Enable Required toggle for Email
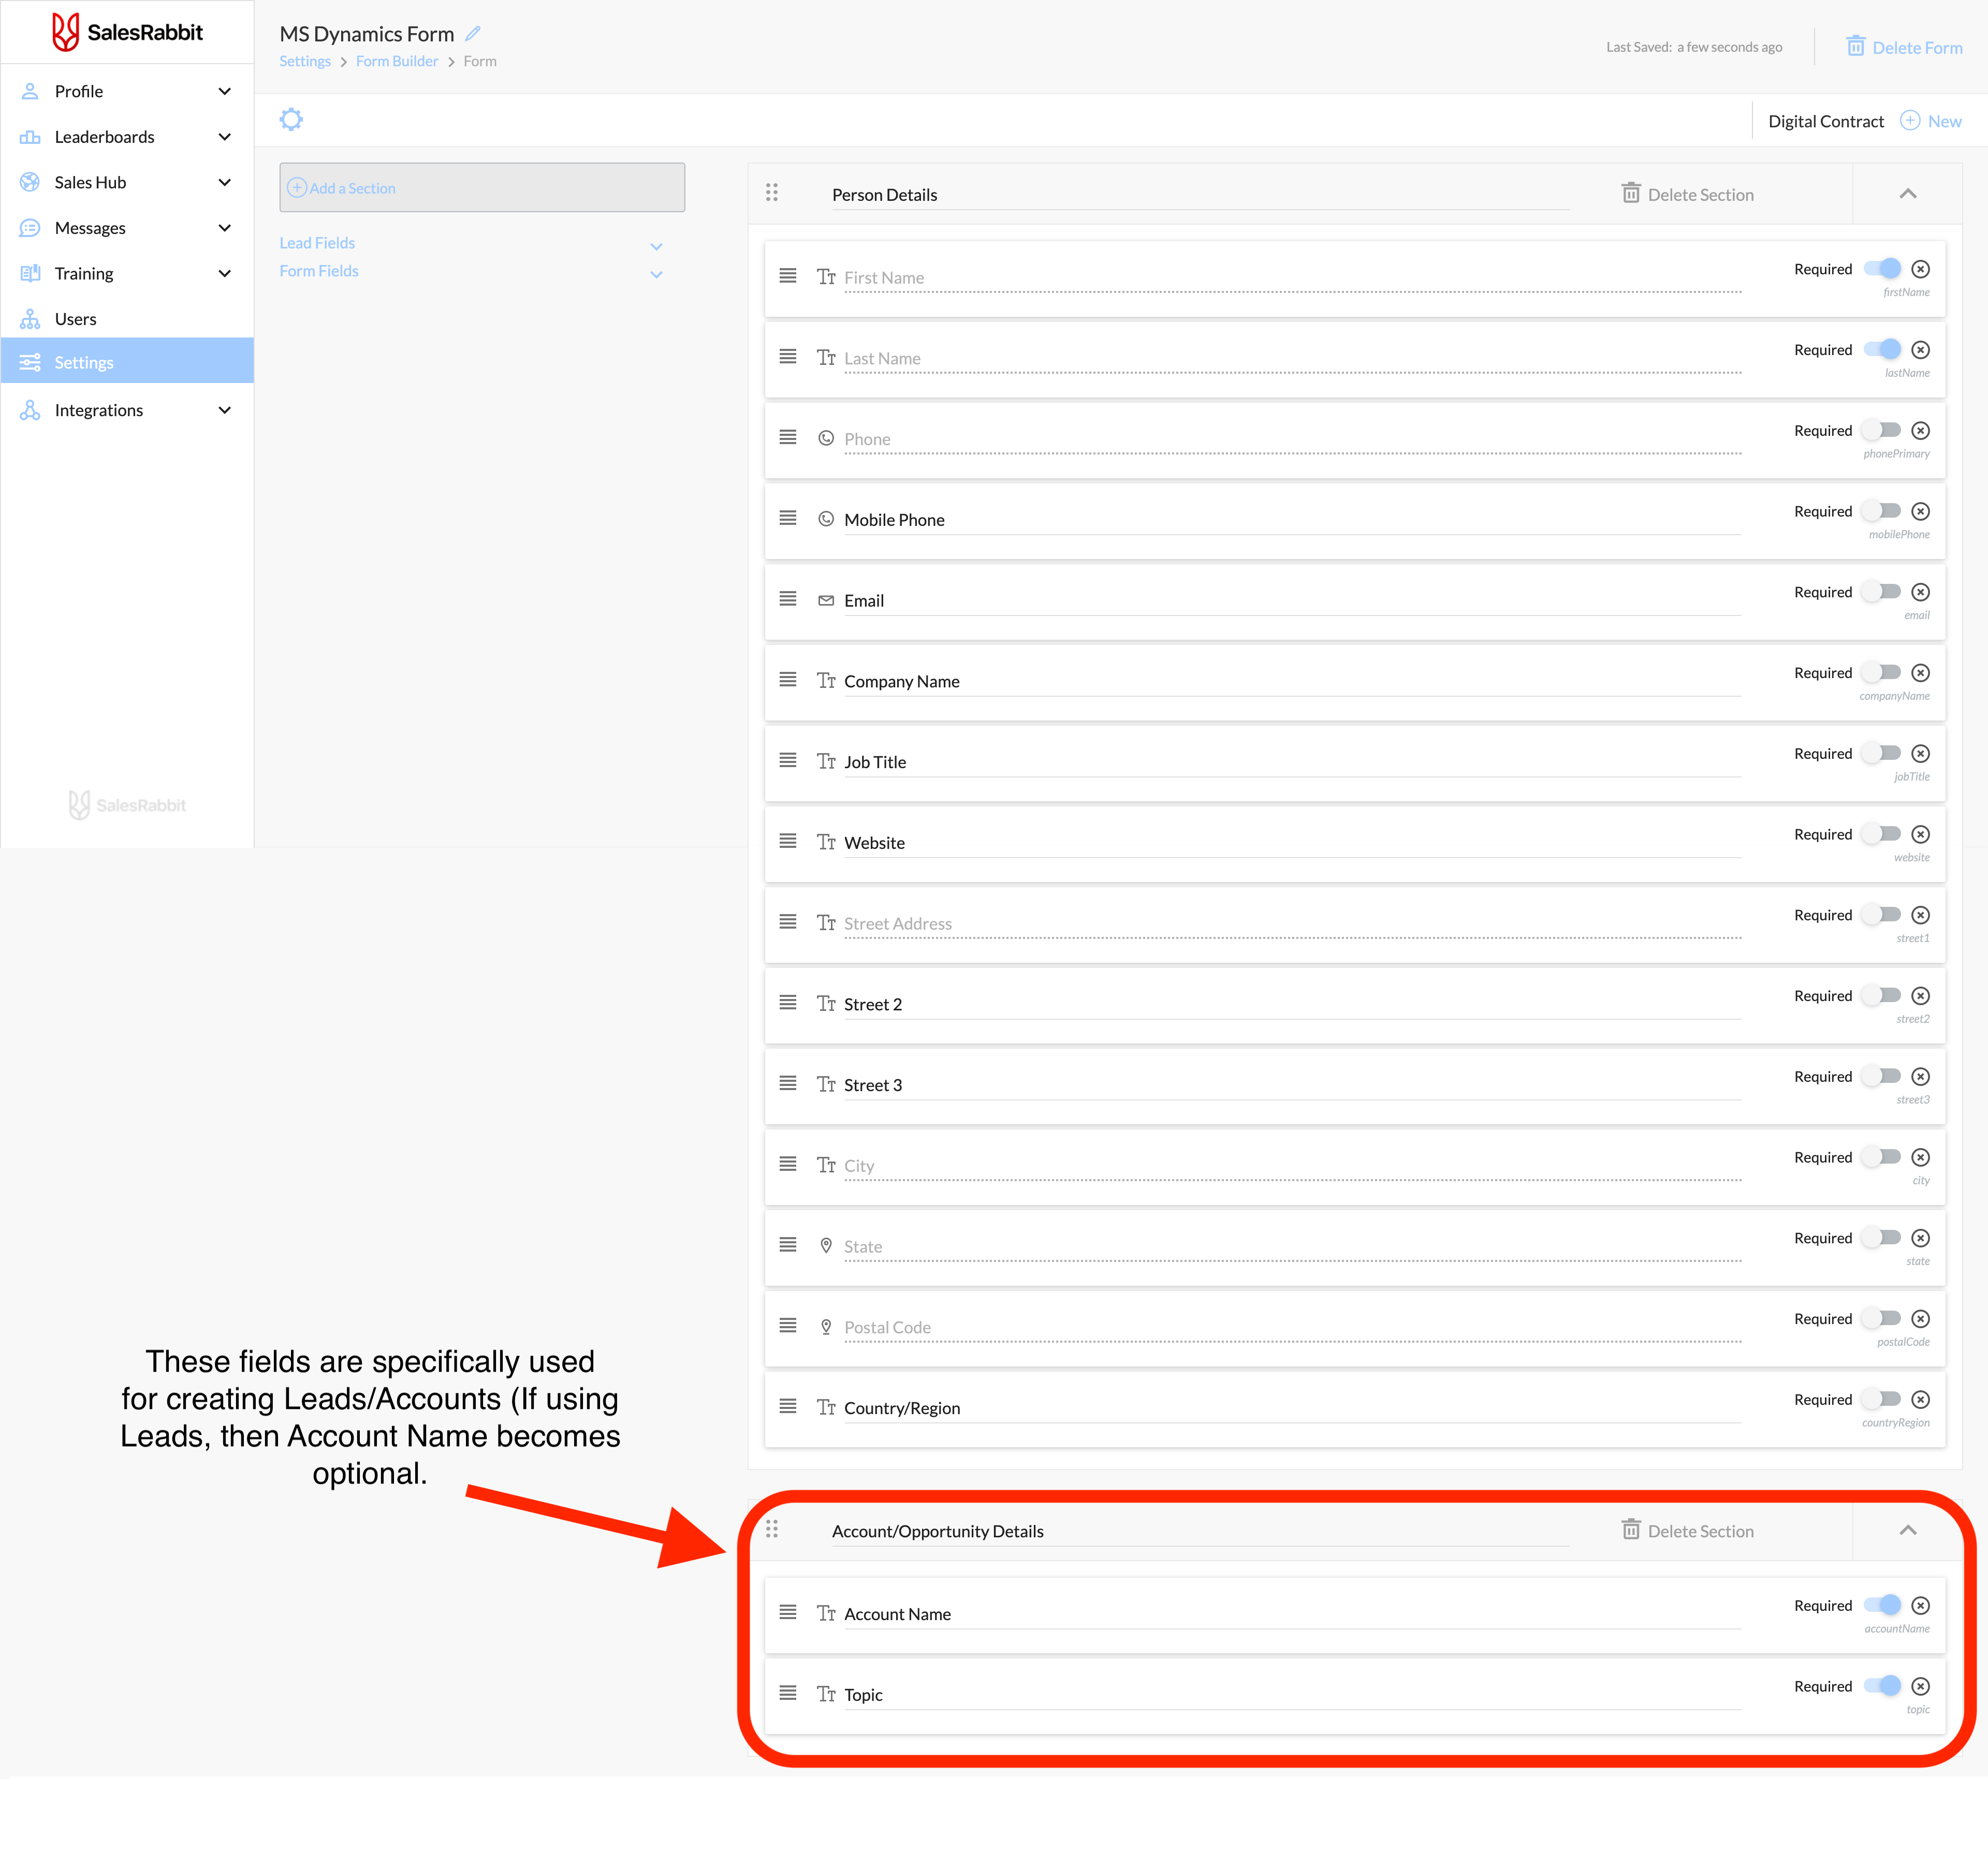1988x1851 pixels. pyautogui.click(x=1881, y=592)
